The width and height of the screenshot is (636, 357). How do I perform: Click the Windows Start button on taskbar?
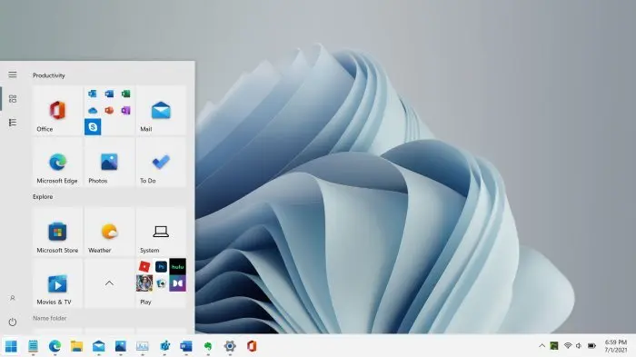pyautogui.click(x=11, y=346)
